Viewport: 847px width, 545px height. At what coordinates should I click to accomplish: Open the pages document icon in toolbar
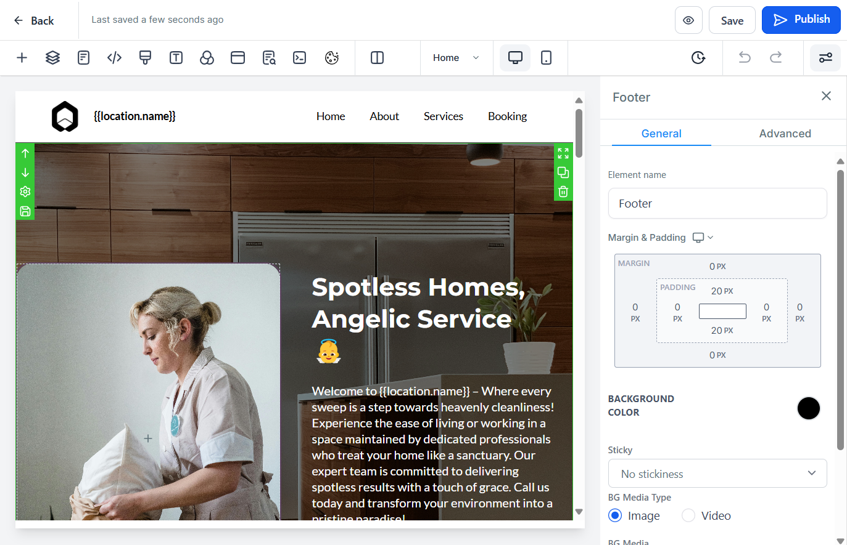[x=83, y=58]
